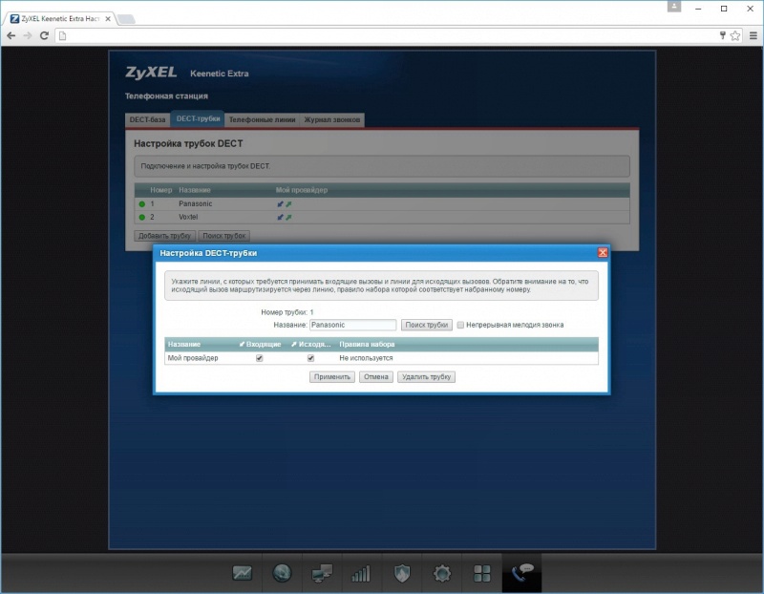Click the Поиск трубки button in dialog

(x=426, y=325)
